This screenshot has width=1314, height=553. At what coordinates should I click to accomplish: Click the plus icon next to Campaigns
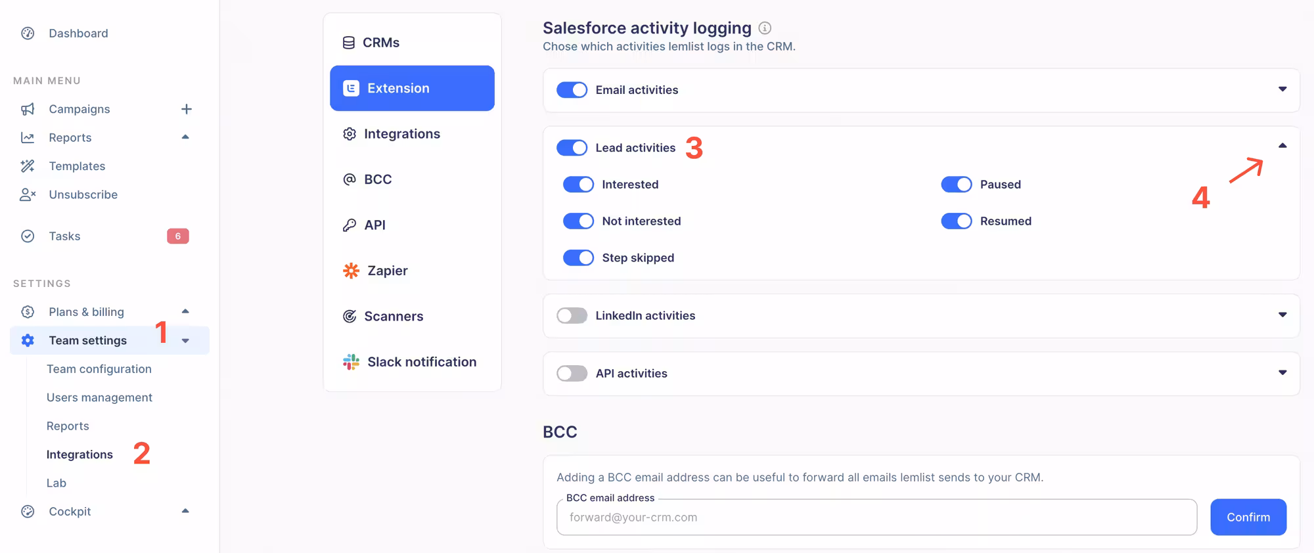point(187,109)
